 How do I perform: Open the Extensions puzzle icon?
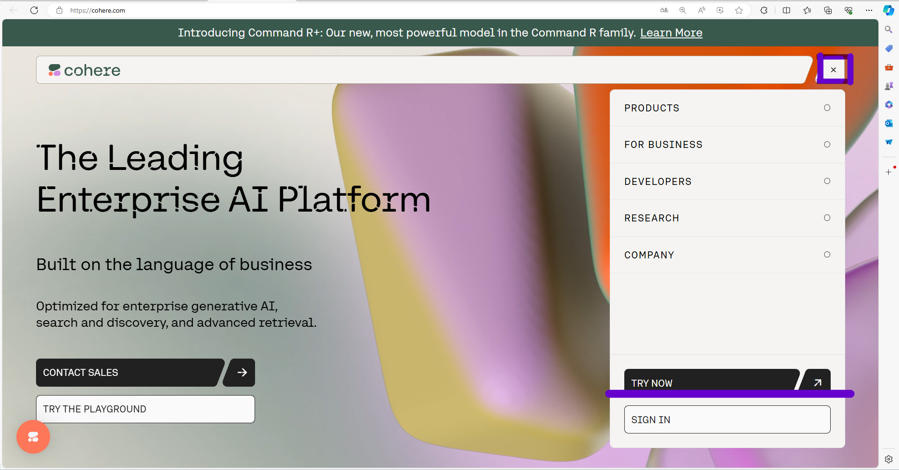(x=764, y=10)
